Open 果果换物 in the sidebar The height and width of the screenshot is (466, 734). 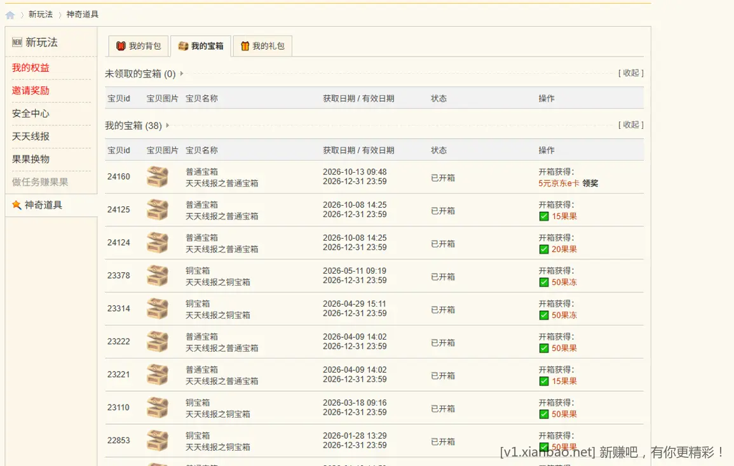pos(31,159)
